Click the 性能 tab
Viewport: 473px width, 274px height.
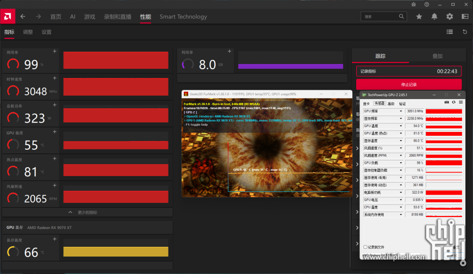(x=145, y=16)
